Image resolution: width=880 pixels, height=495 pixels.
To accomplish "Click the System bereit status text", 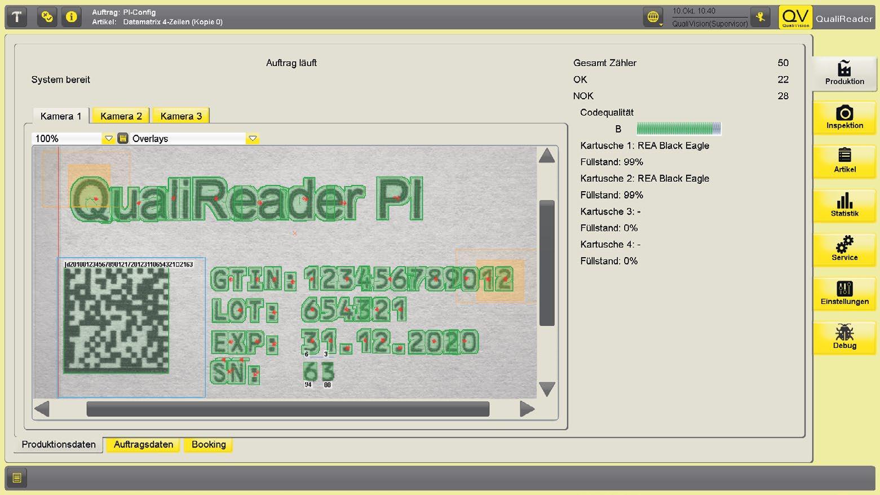I will 61,79.
